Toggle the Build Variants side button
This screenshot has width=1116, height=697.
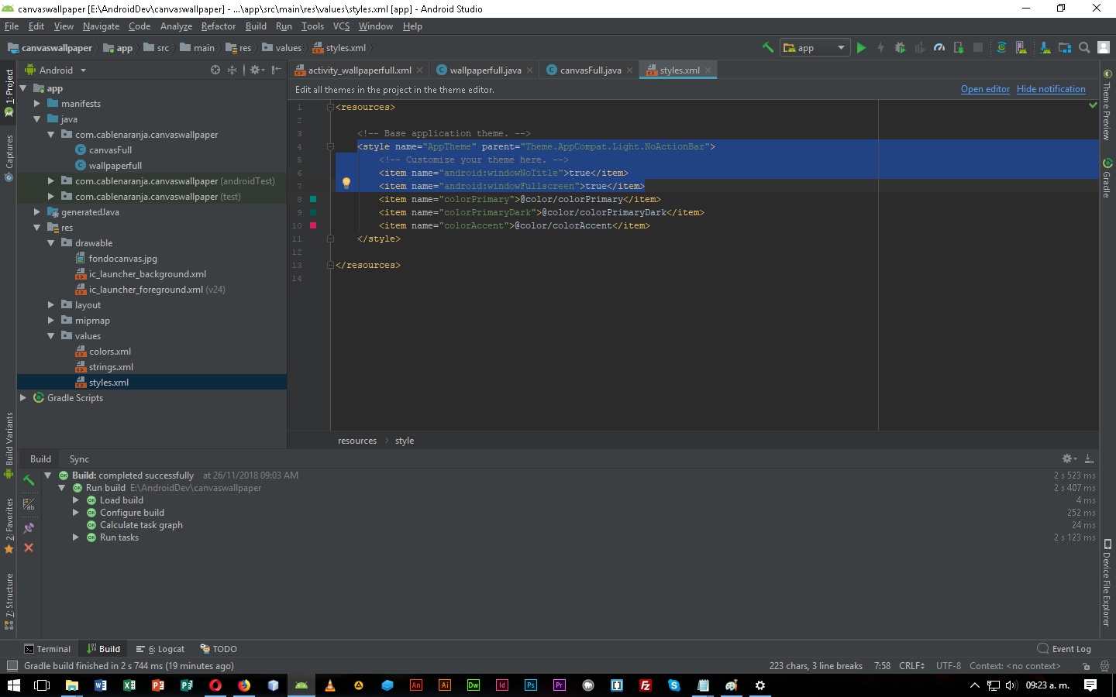(x=9, y=445)
